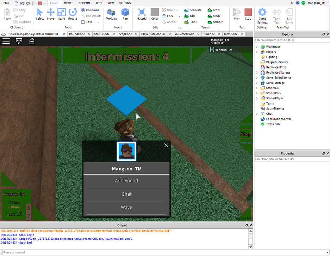Screen dimensions: 330x264
Task: Switch to the PlayerDataModule tab
Action: tap(154, 34)
